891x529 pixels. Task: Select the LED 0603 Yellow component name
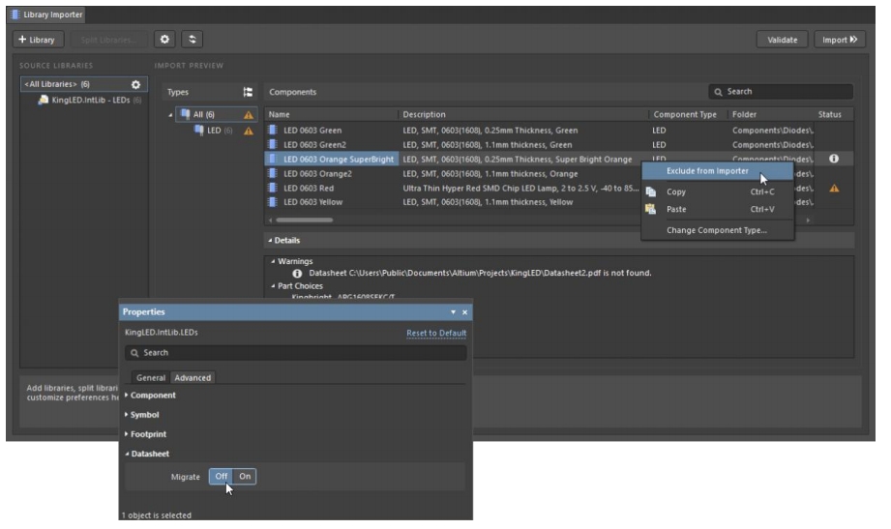click(313, 202)
